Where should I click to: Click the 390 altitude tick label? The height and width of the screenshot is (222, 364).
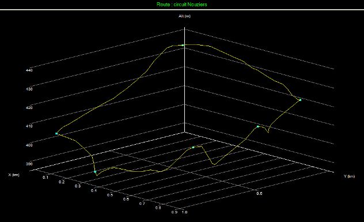click(x=29, y=164)
